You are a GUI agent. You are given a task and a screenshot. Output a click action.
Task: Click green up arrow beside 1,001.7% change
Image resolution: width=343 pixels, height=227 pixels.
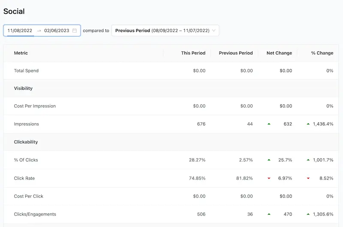coord(308,160)
